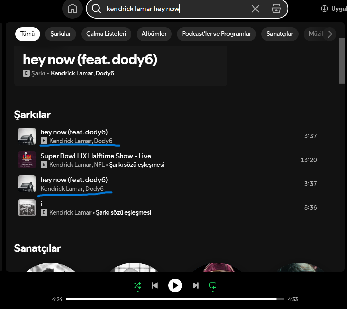The width and height of the screenshot is (347, 309).
Task: Toggle repeat mode
Action: pyautogui.click(x=213, y=285)
